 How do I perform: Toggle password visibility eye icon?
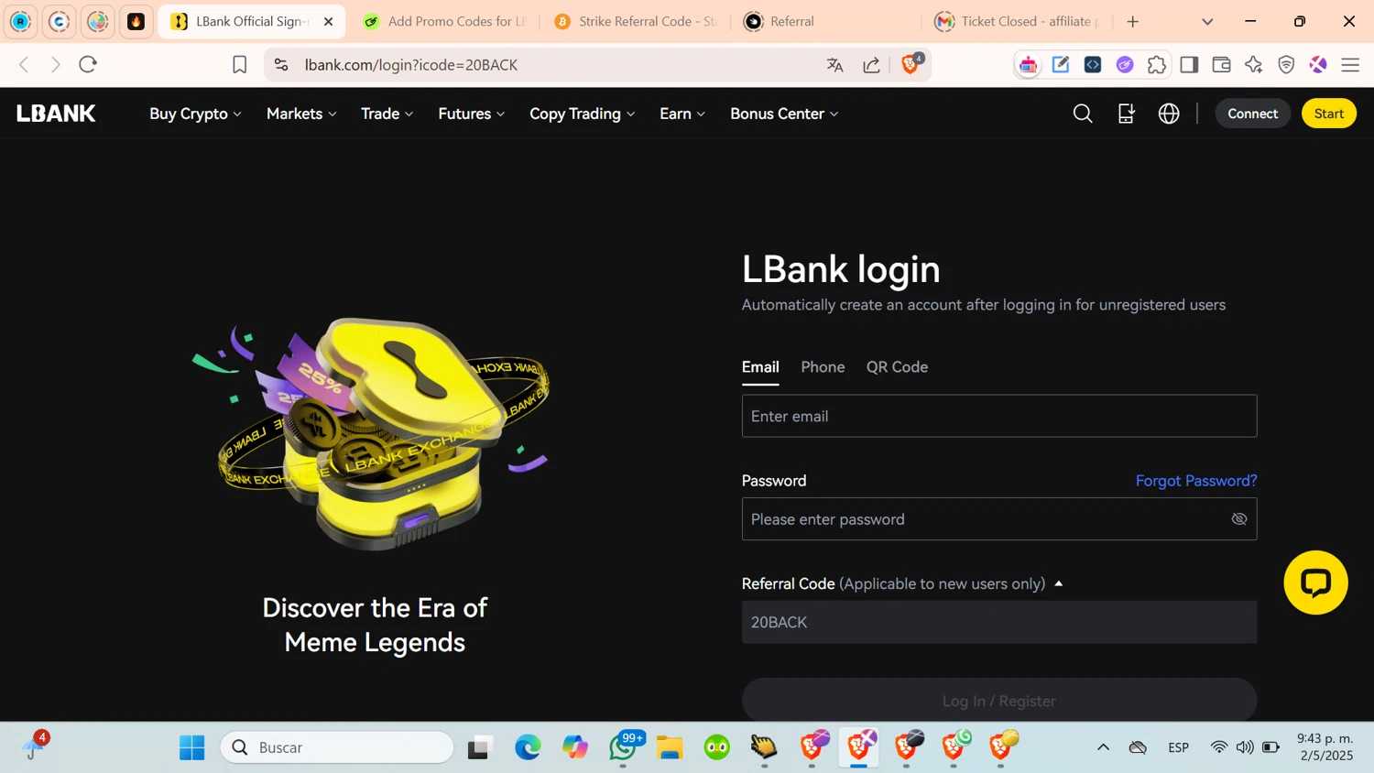point(1239,519)
